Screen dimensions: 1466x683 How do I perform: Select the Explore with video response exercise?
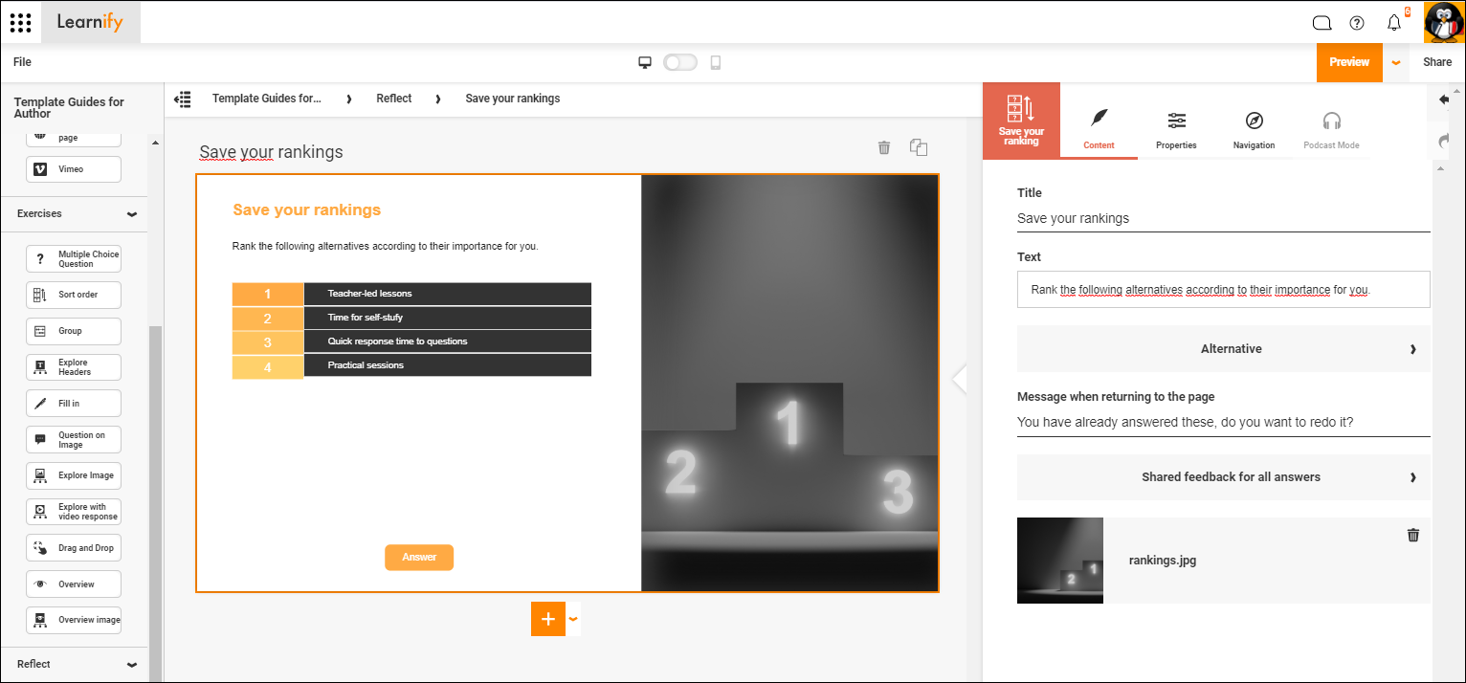74,511
